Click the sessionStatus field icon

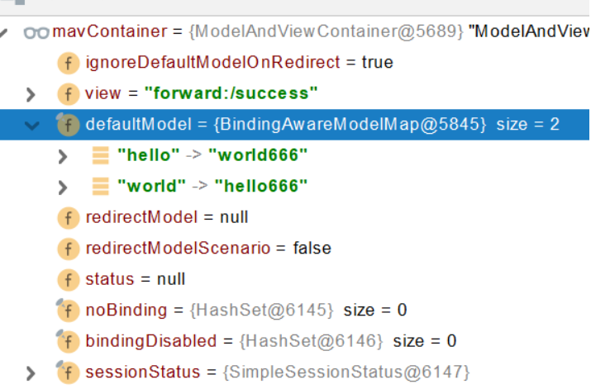69,372
